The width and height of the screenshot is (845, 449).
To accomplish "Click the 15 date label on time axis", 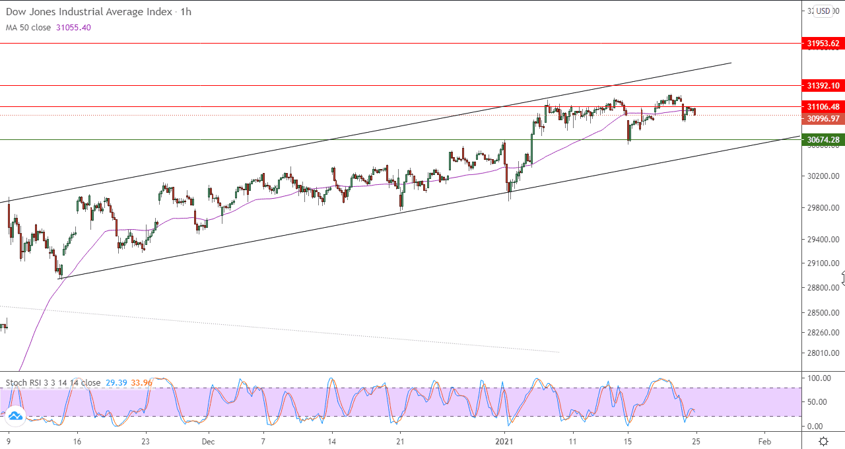I will click(x=628, y=441).
